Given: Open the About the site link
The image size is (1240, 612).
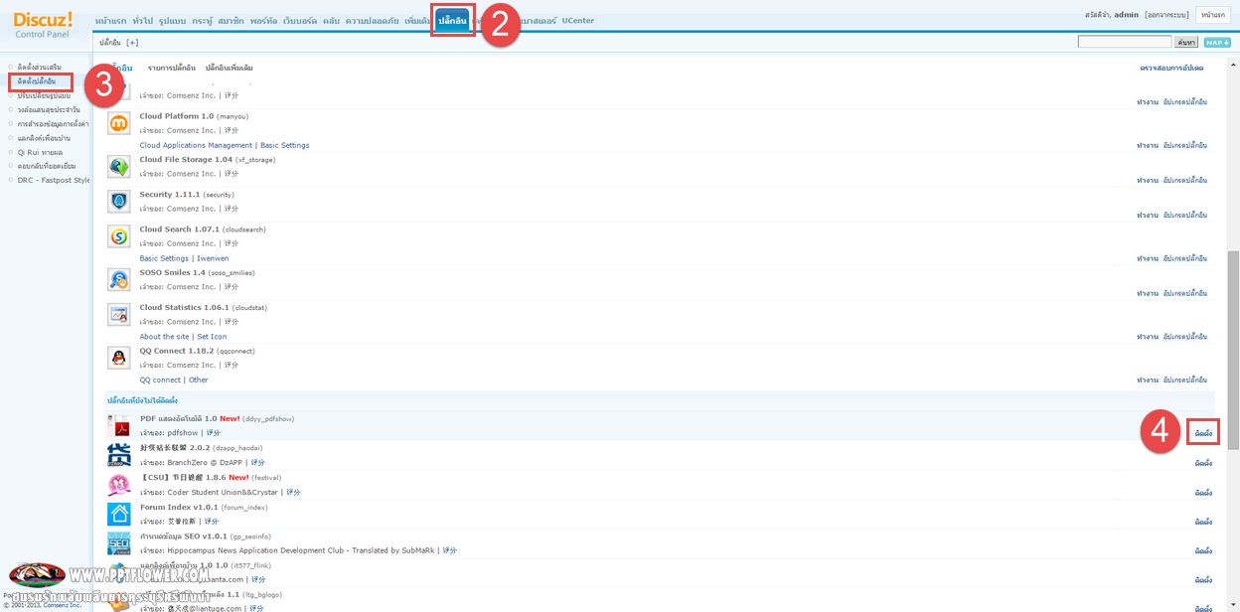Looking at the screenshot, I should click(164, 337).
